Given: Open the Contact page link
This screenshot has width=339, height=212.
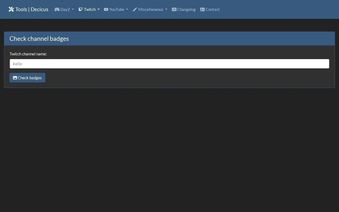Looking at the screenshot, I should coord(210,9).
